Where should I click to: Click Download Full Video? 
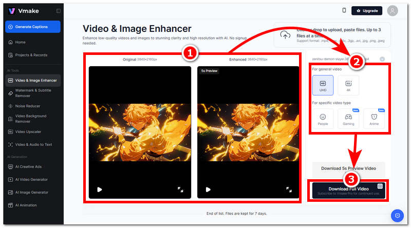coord(349,191)
